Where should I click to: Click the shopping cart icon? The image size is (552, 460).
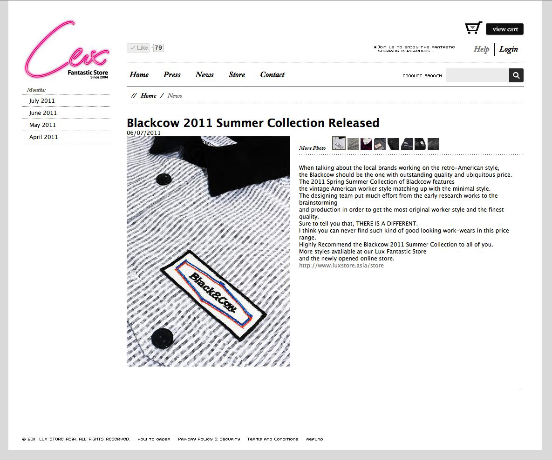click(x=473, y=28)
